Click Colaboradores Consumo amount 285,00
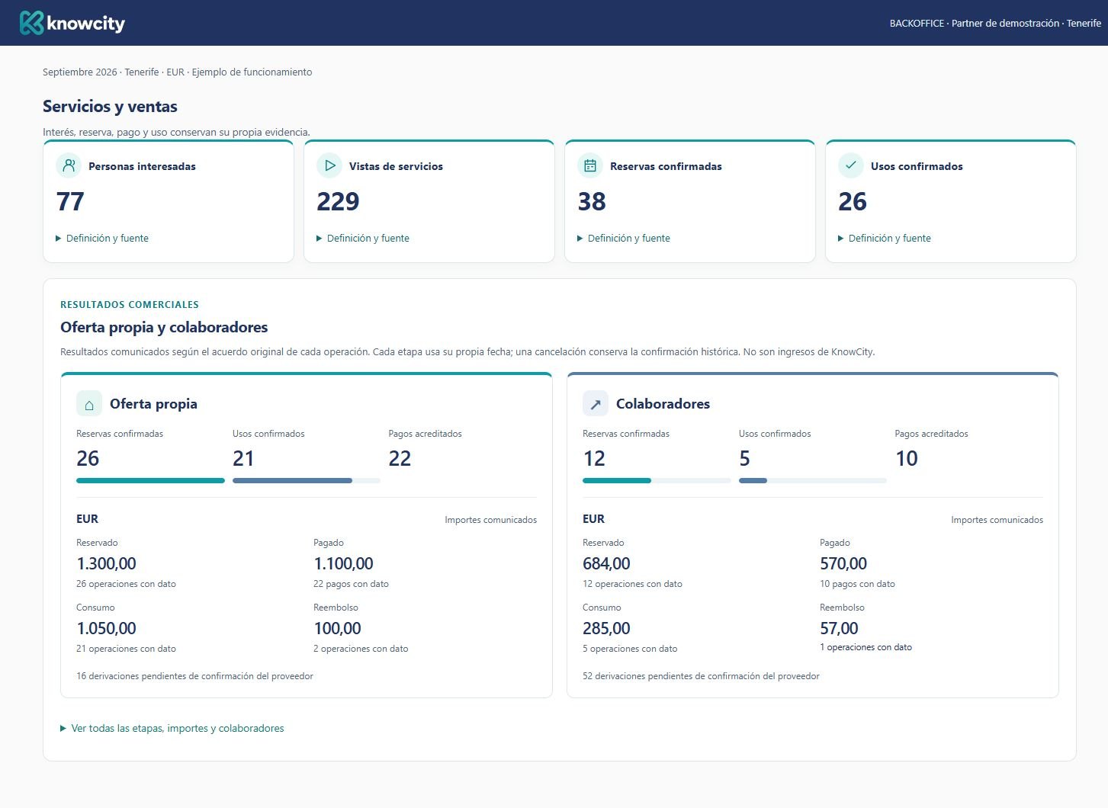This screenshot has width=1108, height=808. coord(606,629)
